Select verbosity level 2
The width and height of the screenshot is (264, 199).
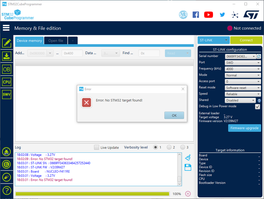pos(169,147)
